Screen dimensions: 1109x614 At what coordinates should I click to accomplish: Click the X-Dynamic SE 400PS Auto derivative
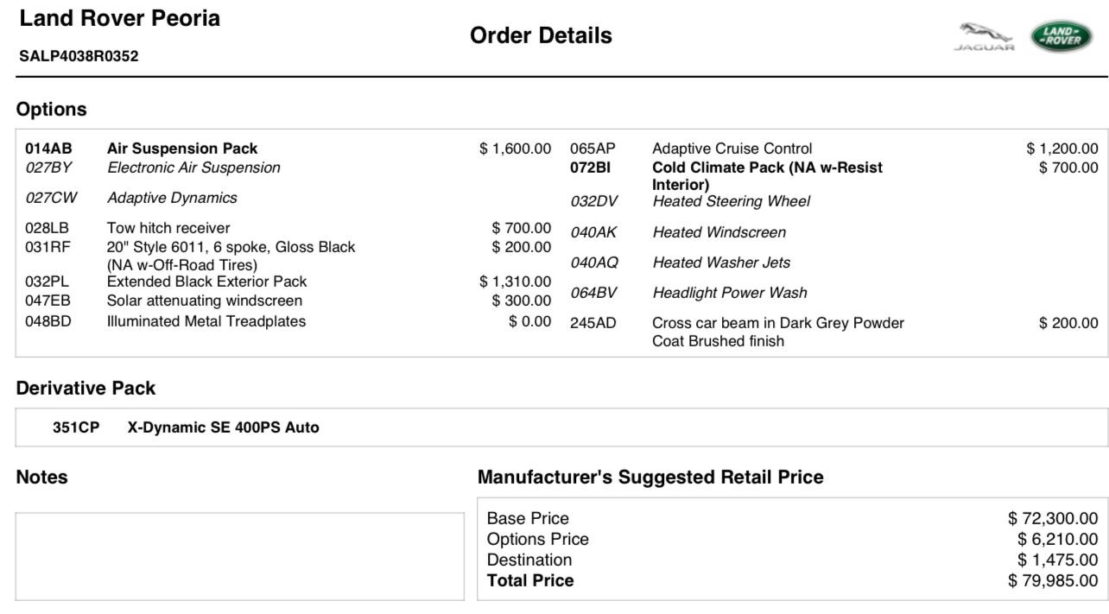(223, 427)
